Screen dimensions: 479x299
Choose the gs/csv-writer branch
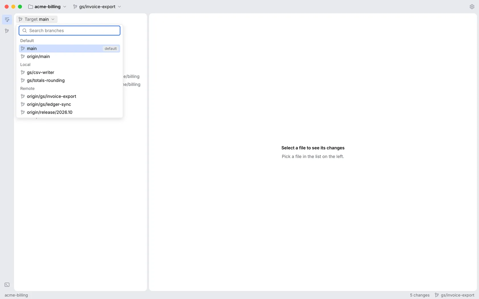[x=70, y=72]
